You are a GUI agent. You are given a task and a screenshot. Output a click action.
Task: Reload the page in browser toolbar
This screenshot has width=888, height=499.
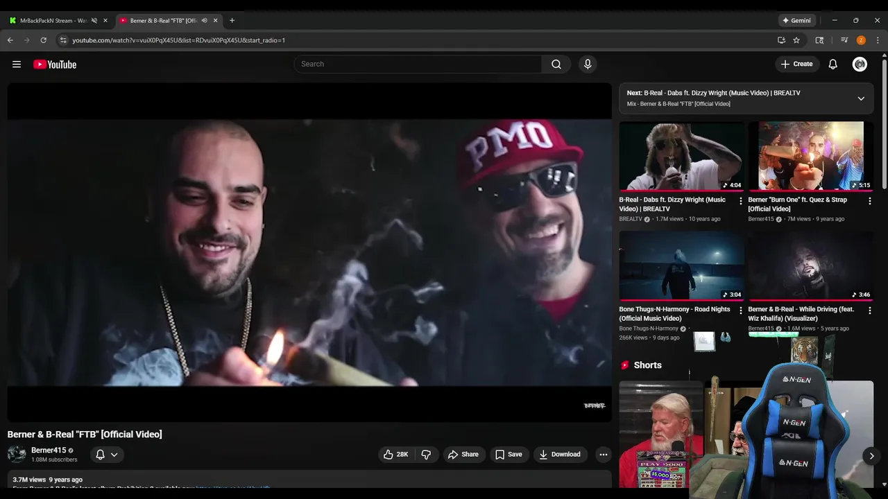43,40
